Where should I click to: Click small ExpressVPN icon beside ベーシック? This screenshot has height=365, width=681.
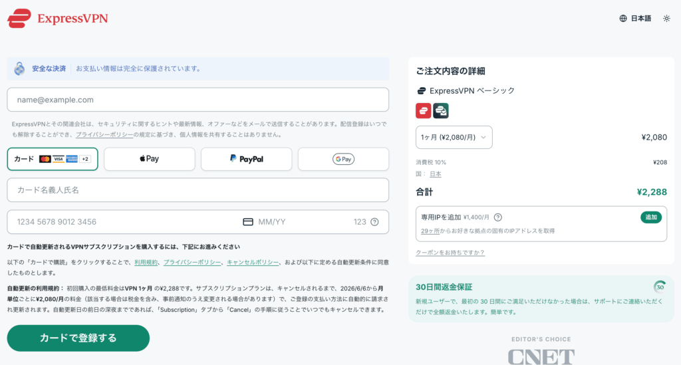[x=421, y=90]
